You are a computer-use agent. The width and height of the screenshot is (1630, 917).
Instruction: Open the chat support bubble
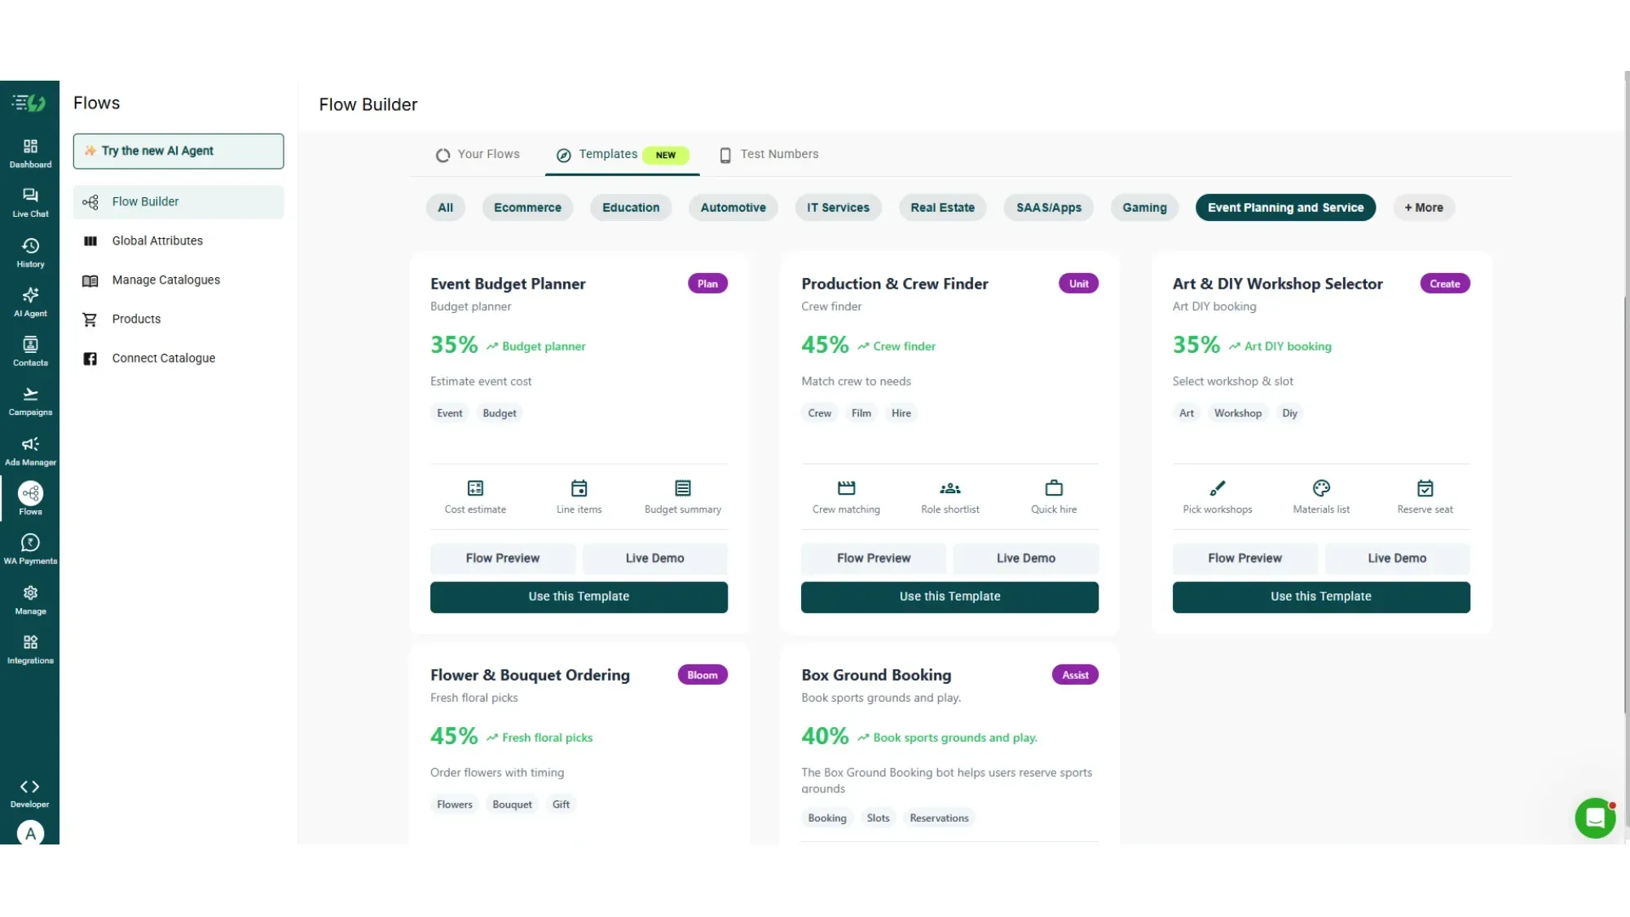pos(1595,818)
